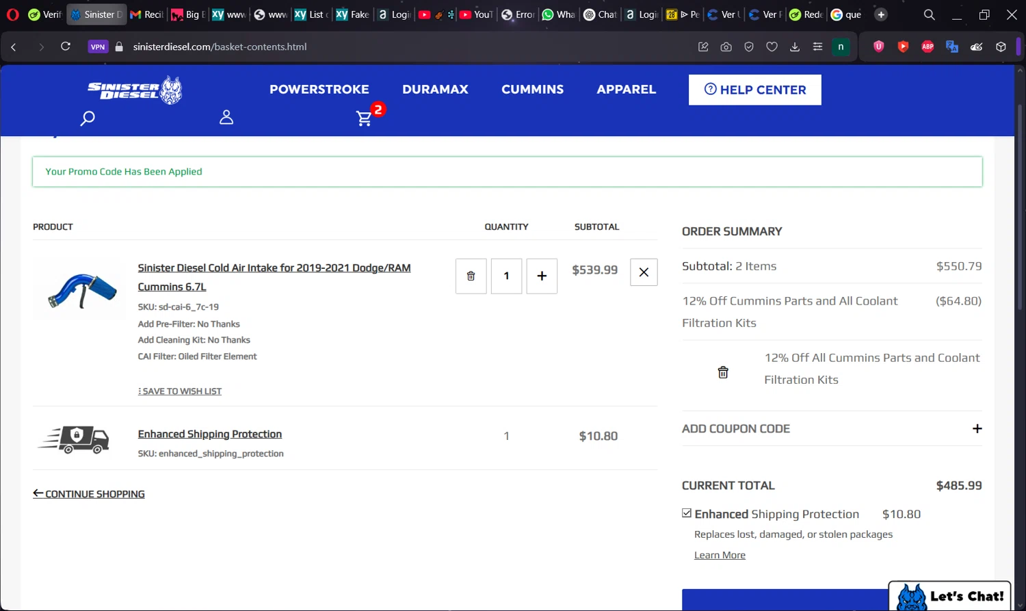Open the account user icon
The image size is (1026, 611).
(x=226, y=118)
